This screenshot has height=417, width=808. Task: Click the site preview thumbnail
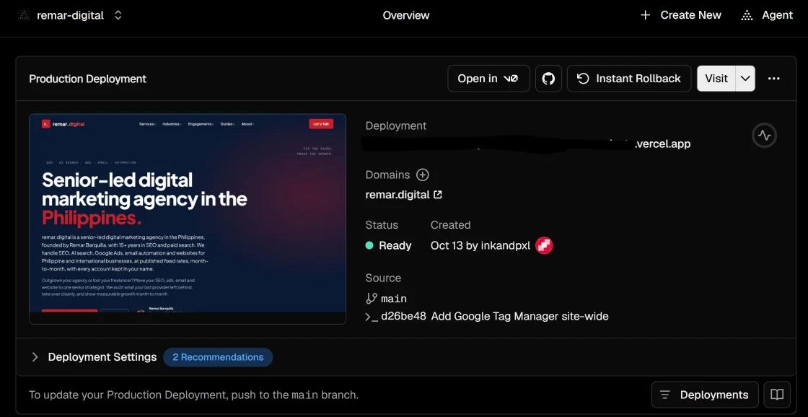(x=188, y=219)
